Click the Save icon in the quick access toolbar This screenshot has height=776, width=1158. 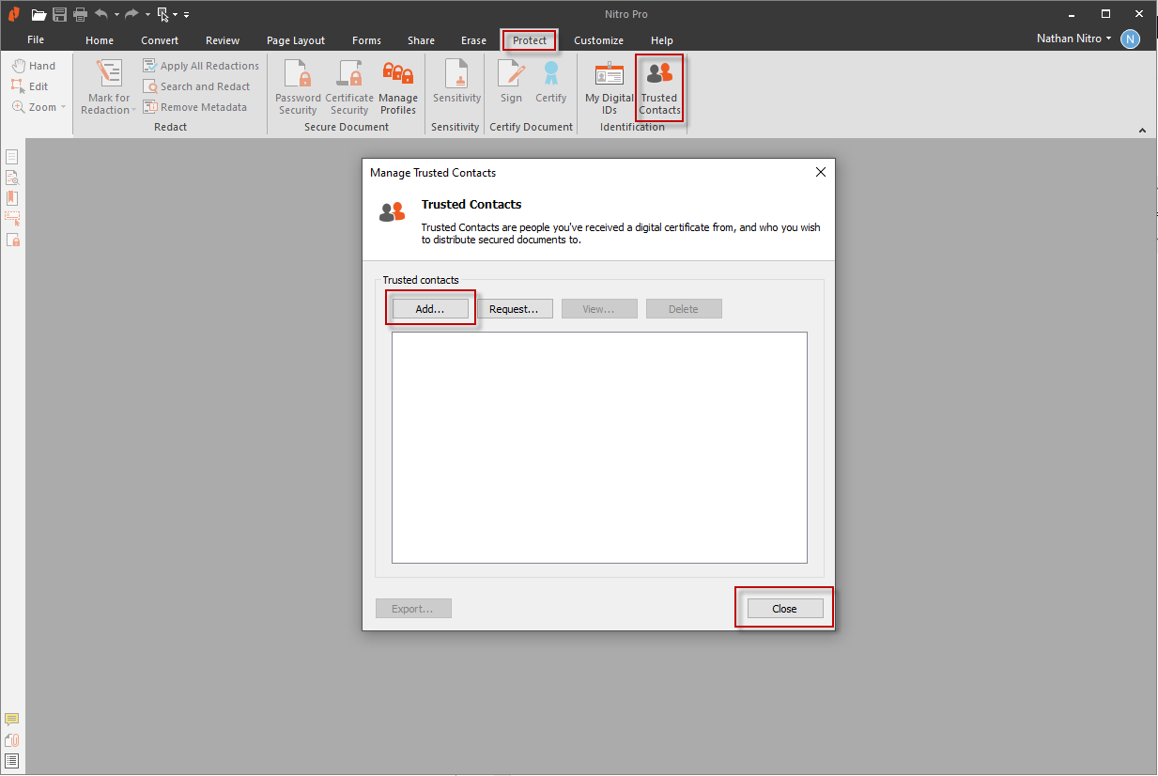click(x=58, y=14)
